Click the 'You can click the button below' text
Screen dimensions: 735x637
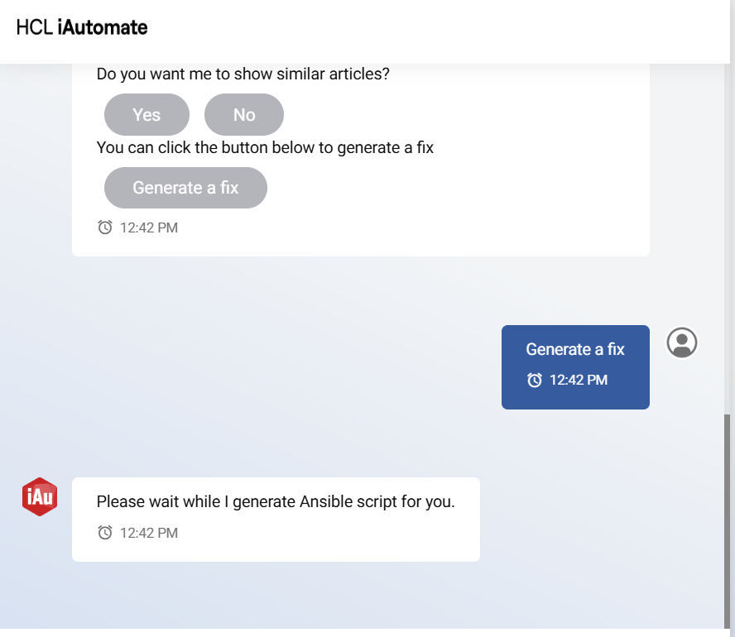[265, 147]
